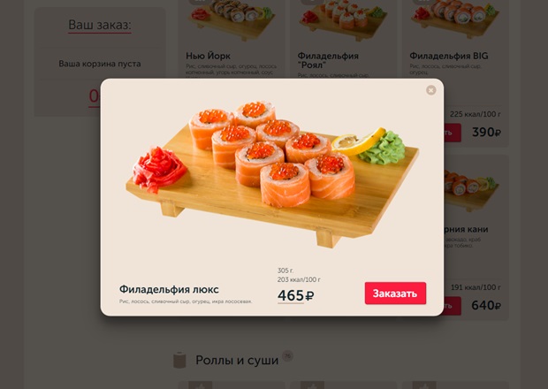Click the Филадельфия BIG product title

coord(449,56)
